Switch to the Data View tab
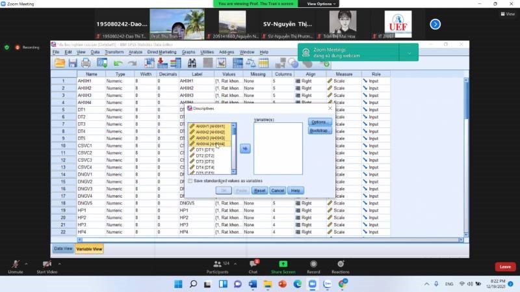This screenshot has height=292, width=520. tap(63, 248)
